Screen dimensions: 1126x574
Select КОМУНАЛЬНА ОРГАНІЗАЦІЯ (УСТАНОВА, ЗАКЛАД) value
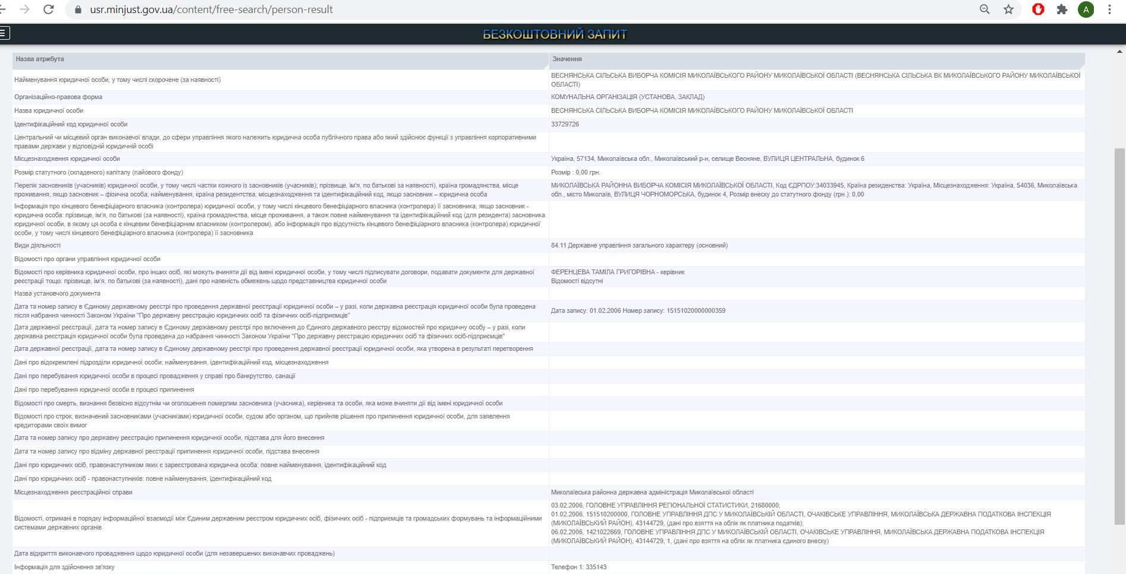628,97
